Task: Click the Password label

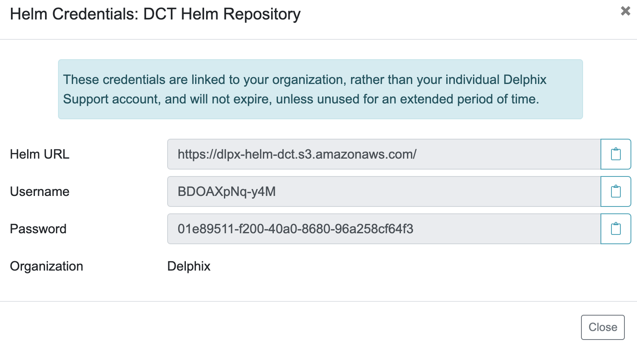Action: [38, 229]
